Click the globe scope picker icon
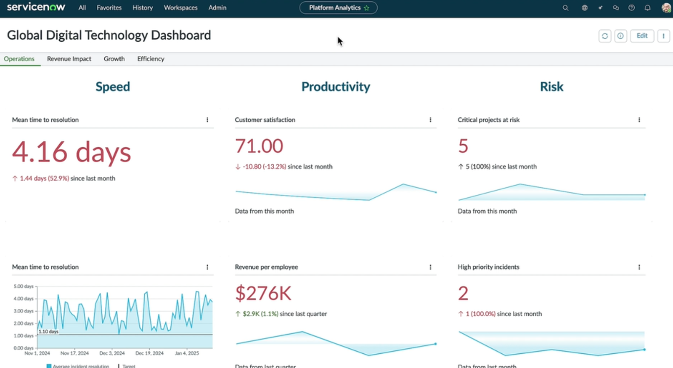 pos(584,8)
